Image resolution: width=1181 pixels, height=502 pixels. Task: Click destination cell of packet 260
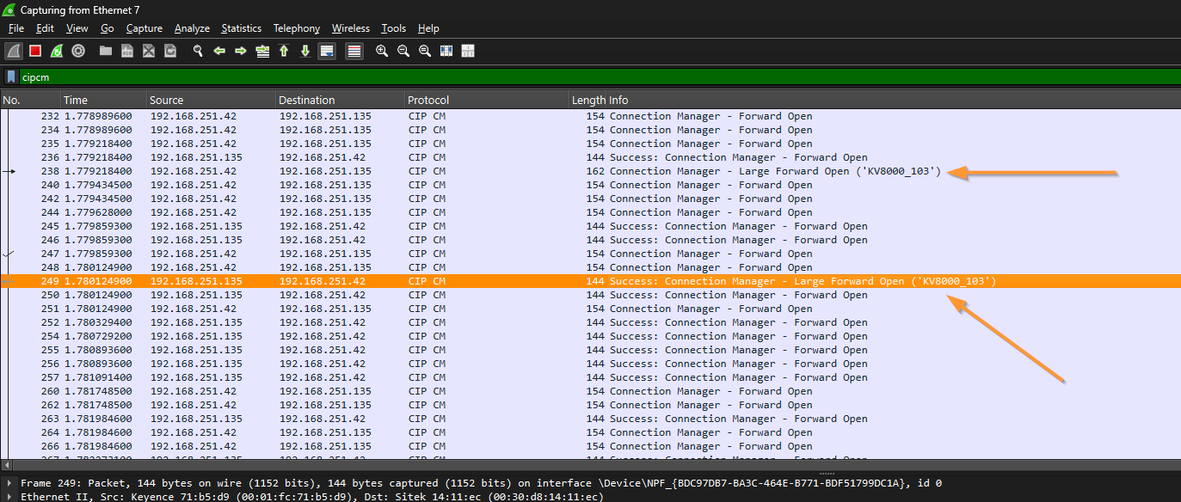(x=325, y=391)
